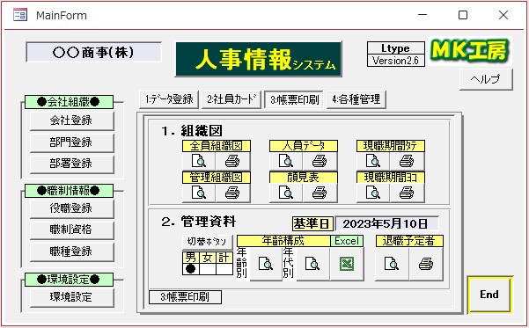Click the 基準日 date field
Image resolution: width=529 pixels, height=328 pixels.
387,224
